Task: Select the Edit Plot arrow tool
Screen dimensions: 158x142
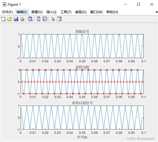Action: [x=53, y=19]
